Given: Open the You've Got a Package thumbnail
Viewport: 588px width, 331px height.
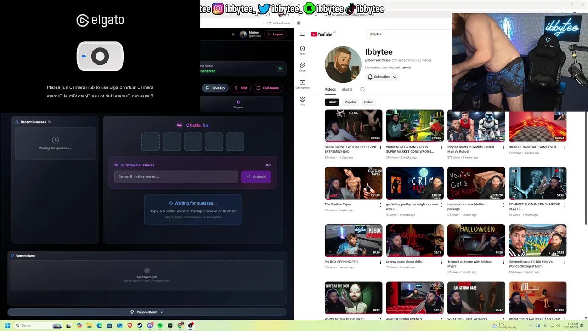Looking at the screenshot, I should (x=476, y=183).
